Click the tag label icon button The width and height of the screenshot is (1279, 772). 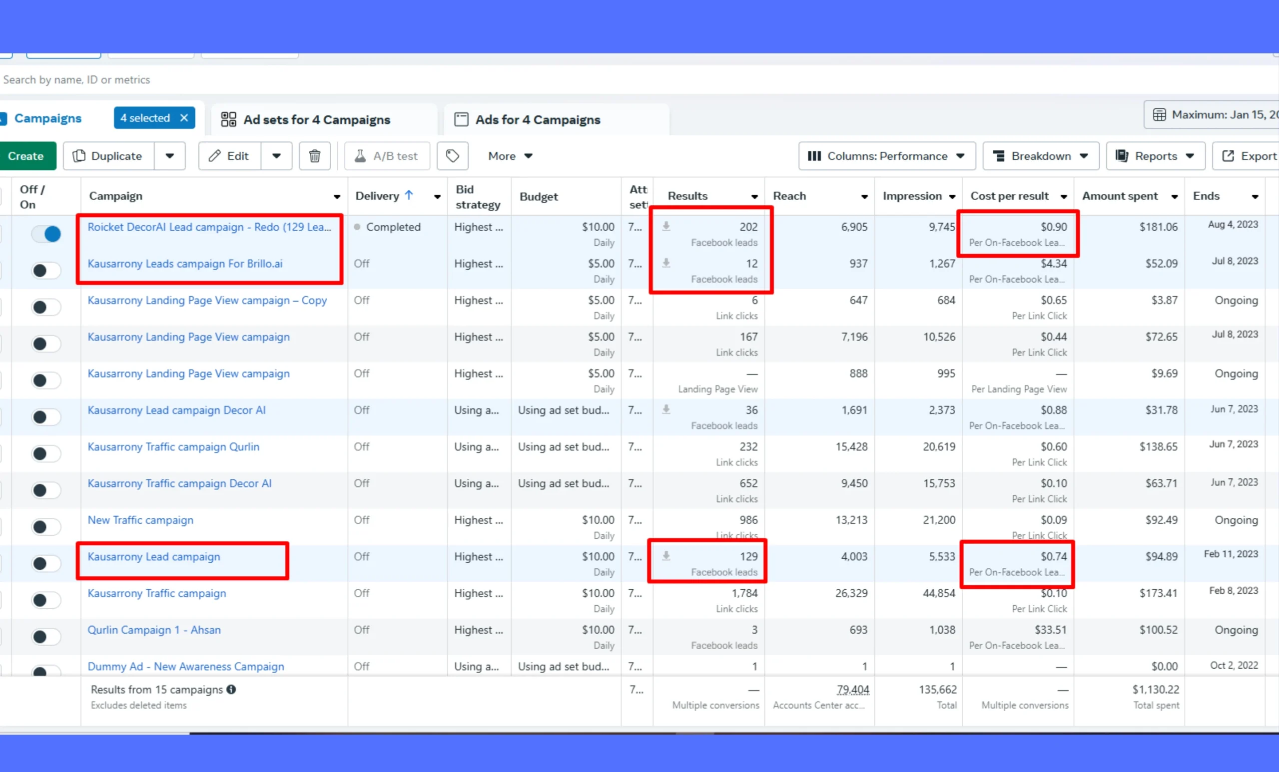pyautogui.click(x=453, y=156)
